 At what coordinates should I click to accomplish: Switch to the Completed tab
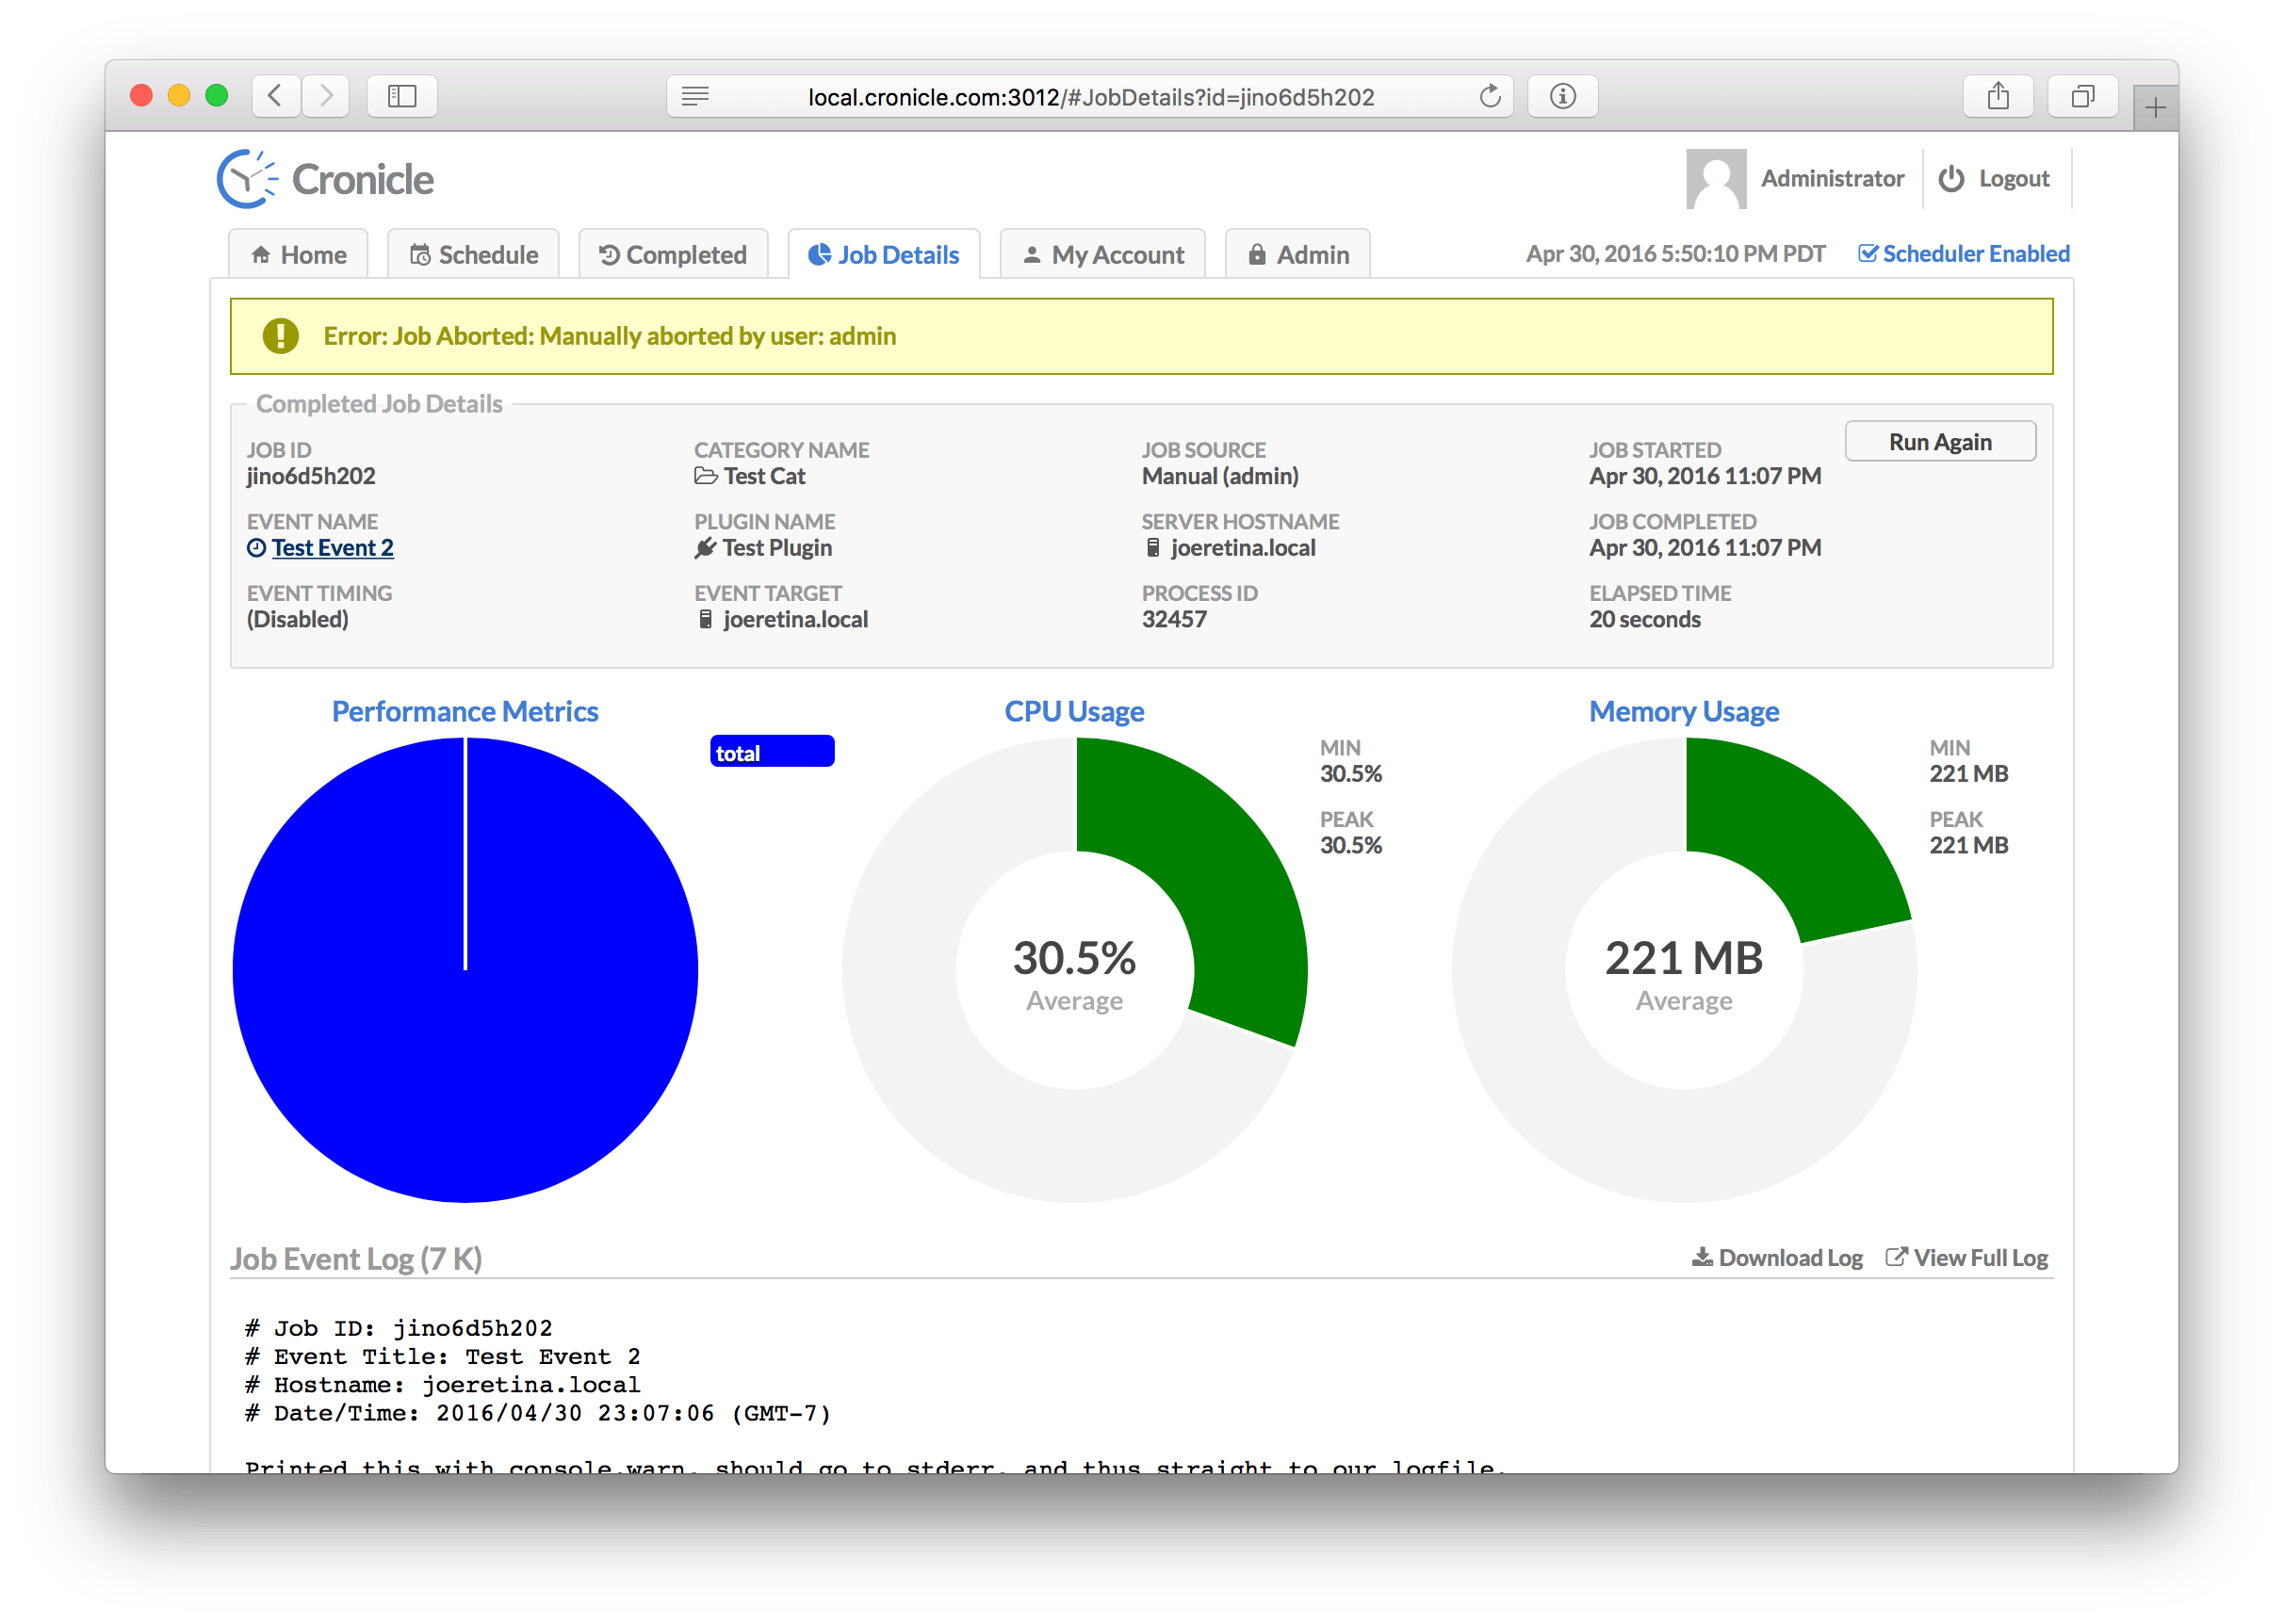673,255
